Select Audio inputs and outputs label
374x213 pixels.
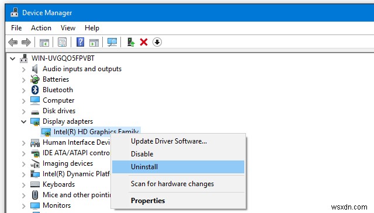tap(82, 69)
